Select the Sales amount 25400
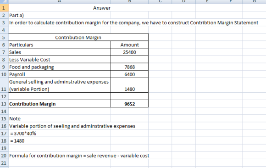Viewport: 266px width, 168px height. click(129, 52)
